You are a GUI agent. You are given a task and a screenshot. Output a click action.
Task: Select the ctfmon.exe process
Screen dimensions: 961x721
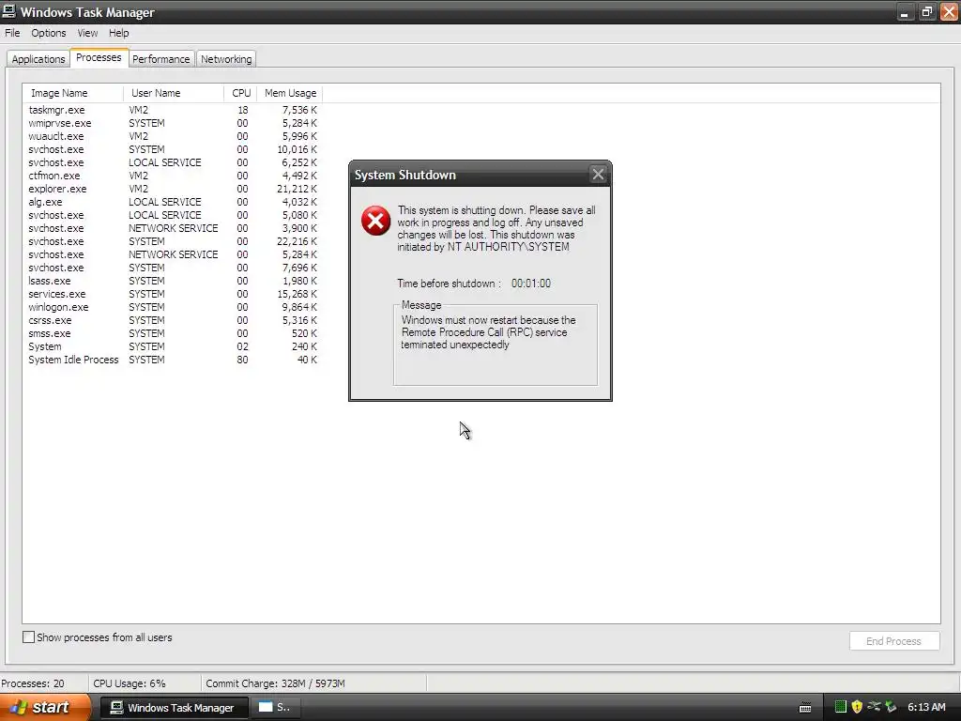(173, 176)
